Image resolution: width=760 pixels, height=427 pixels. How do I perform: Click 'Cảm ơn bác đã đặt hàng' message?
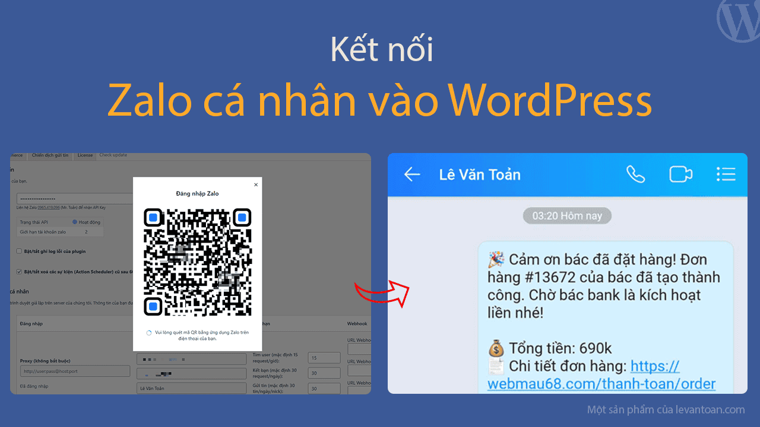coord(603,286)
